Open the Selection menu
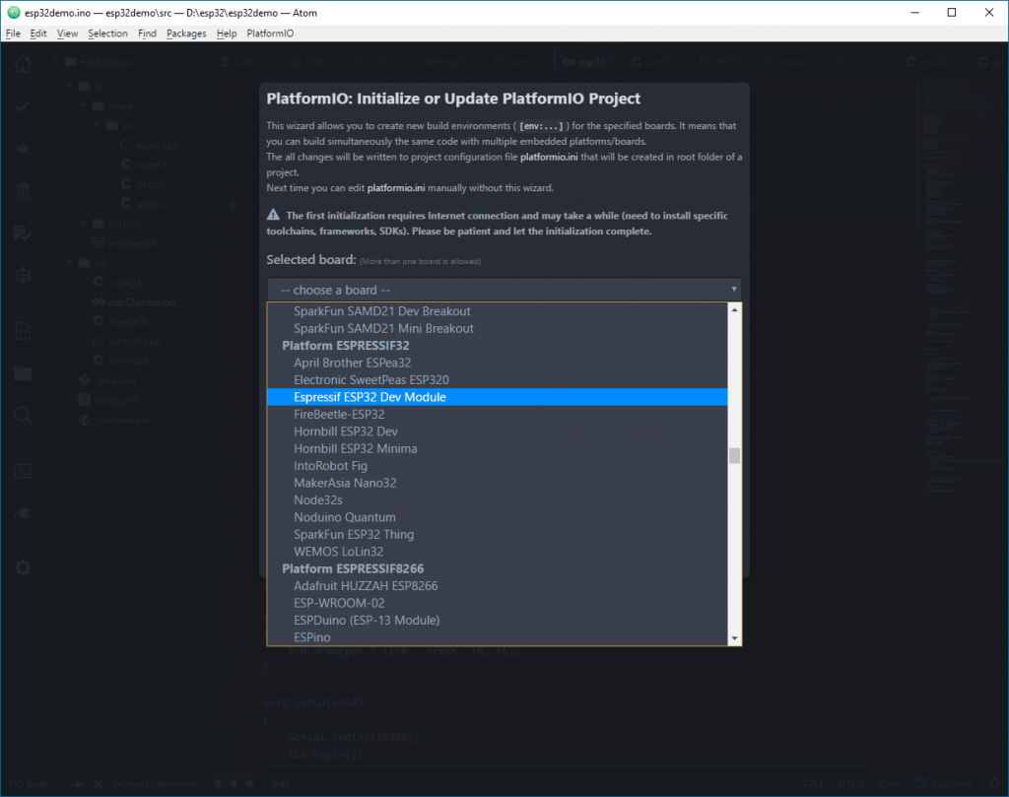The height and width of the screenshot is (797, 1009). pyautogui.click(x=107, y=33)
